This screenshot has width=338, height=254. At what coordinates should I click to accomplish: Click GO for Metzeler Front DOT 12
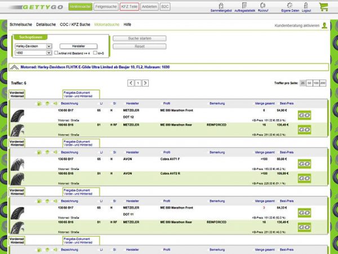coord(304,115)
